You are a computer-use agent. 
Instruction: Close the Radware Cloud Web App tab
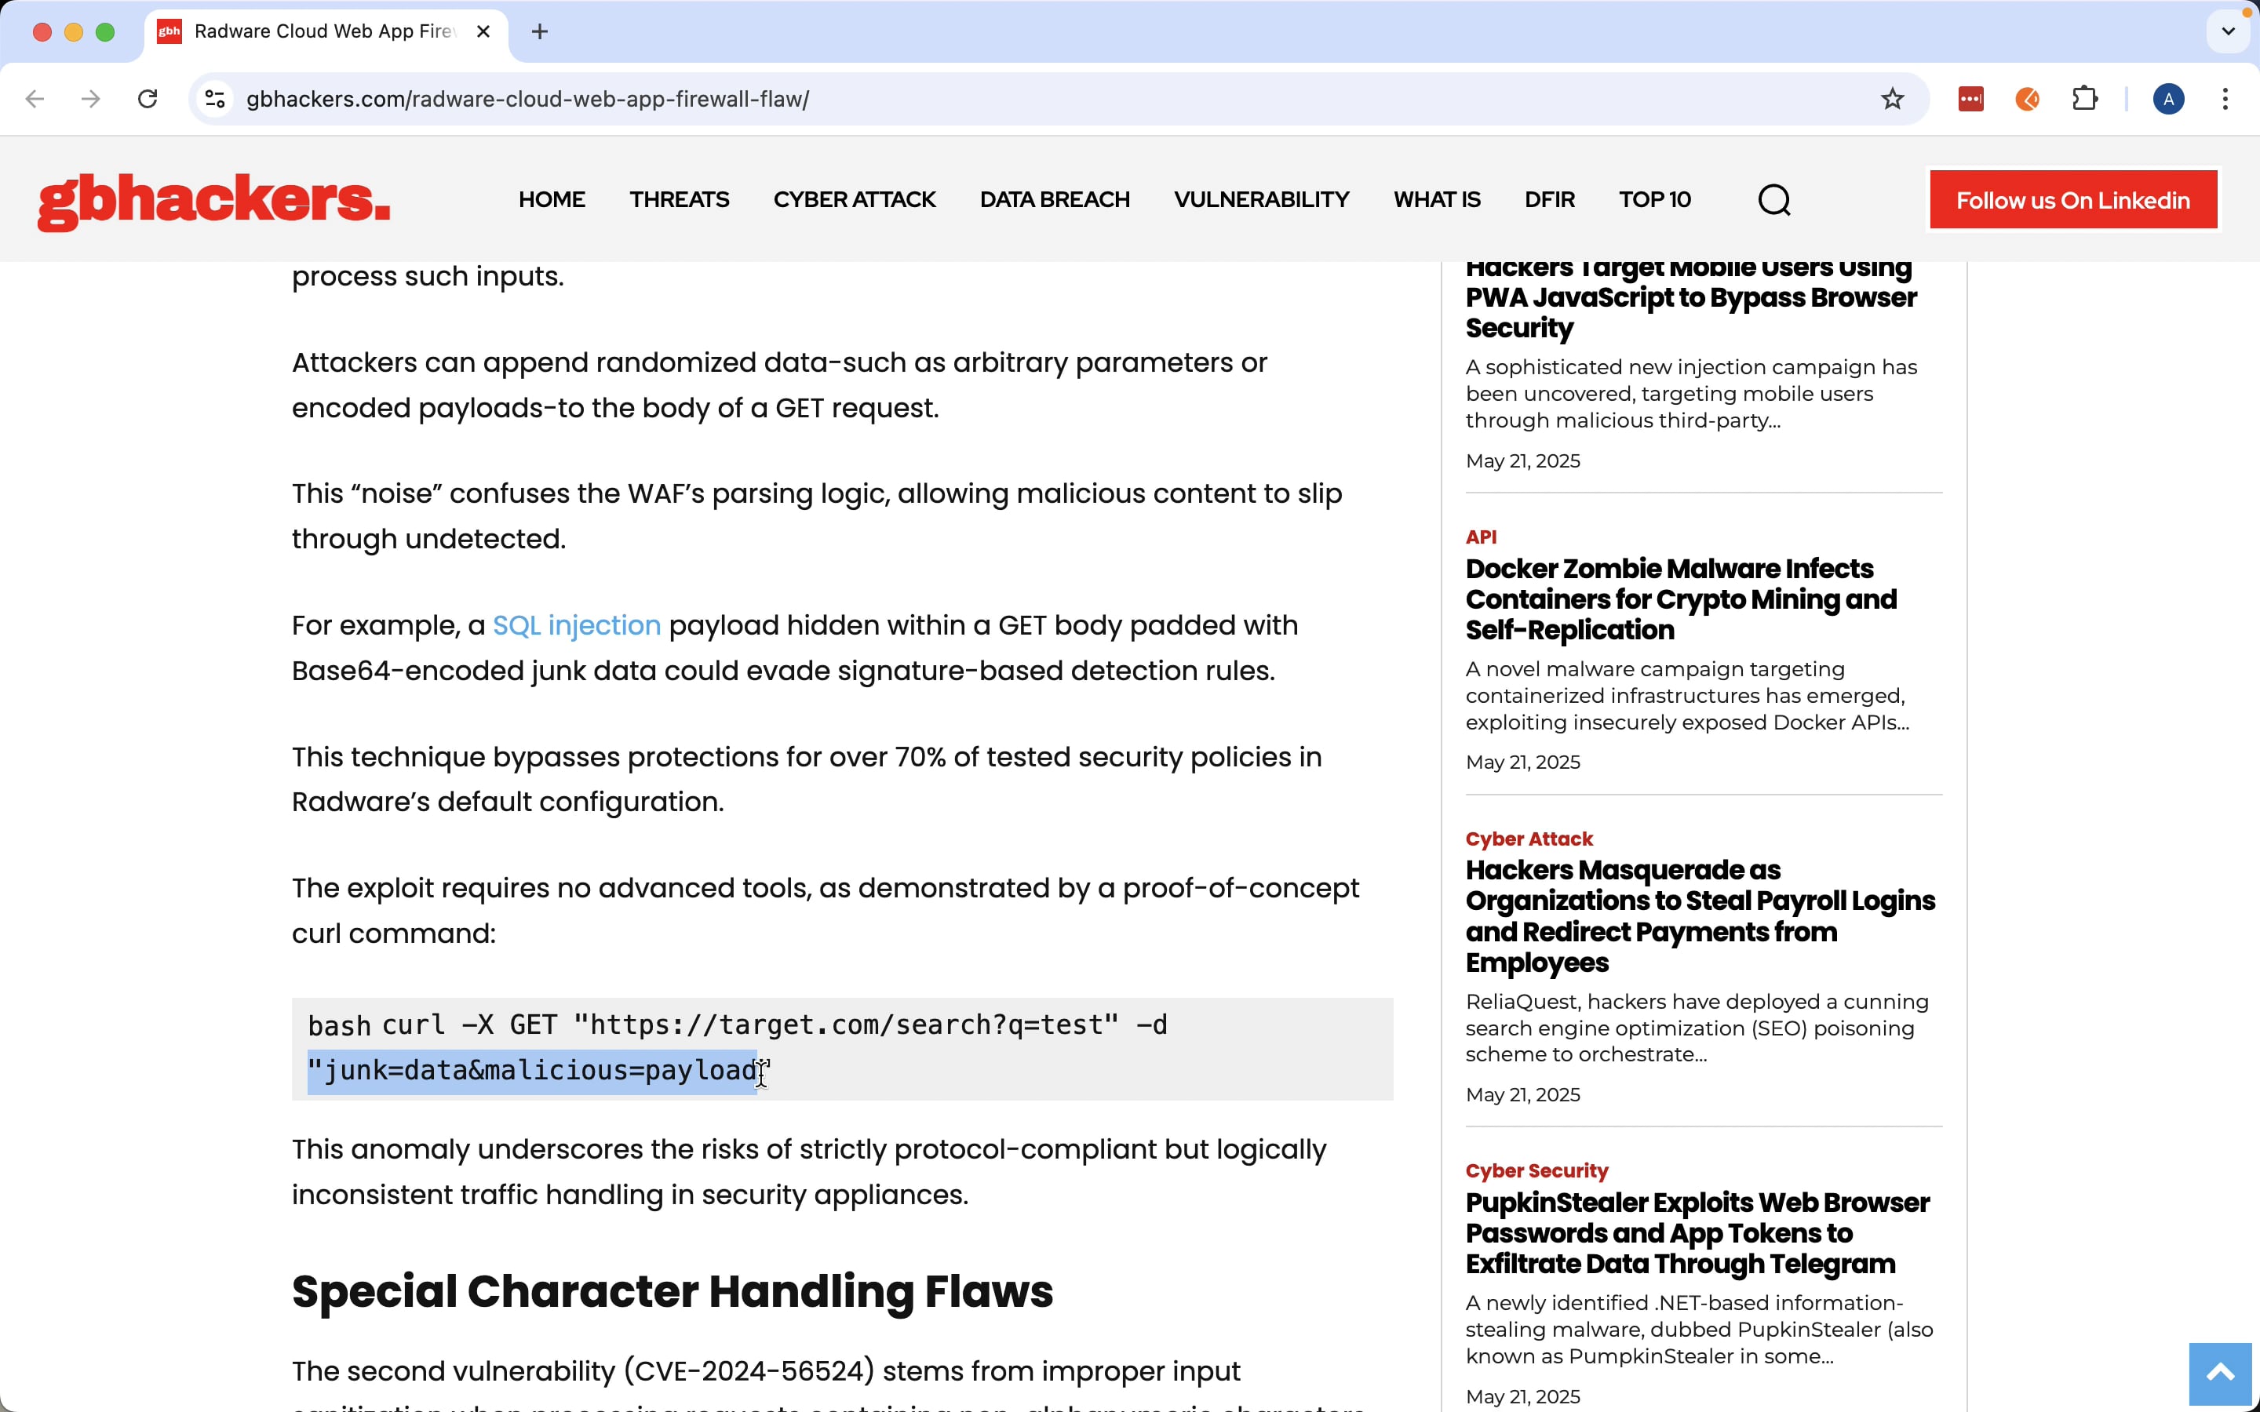point(483,31)
